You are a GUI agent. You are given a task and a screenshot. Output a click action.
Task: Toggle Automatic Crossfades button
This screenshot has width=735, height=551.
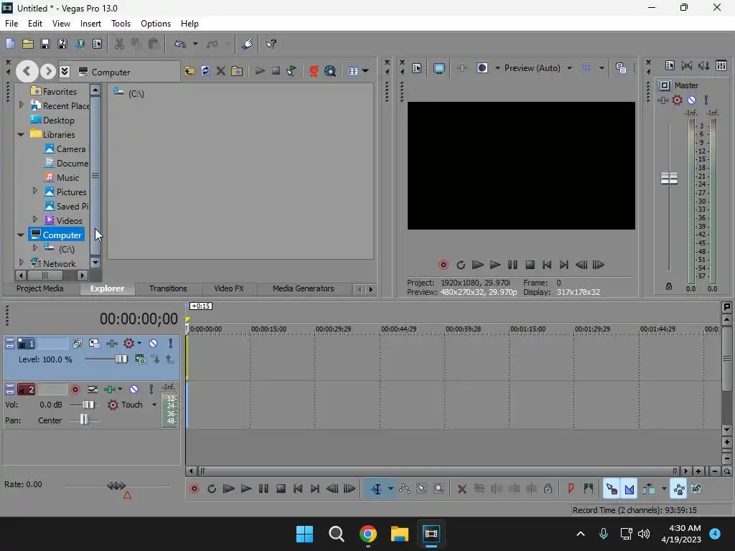click(629, 489)
